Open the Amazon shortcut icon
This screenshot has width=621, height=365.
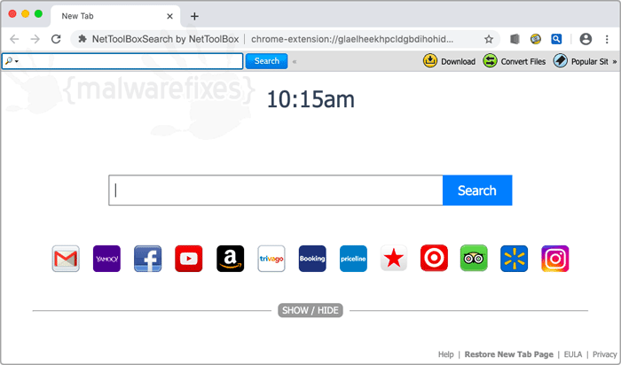[x=230, y=259]
